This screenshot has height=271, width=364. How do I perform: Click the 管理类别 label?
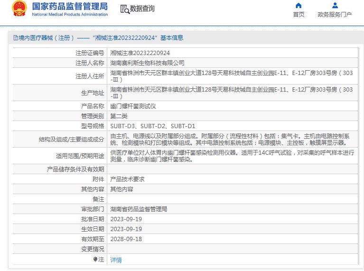tap(93, 116)
